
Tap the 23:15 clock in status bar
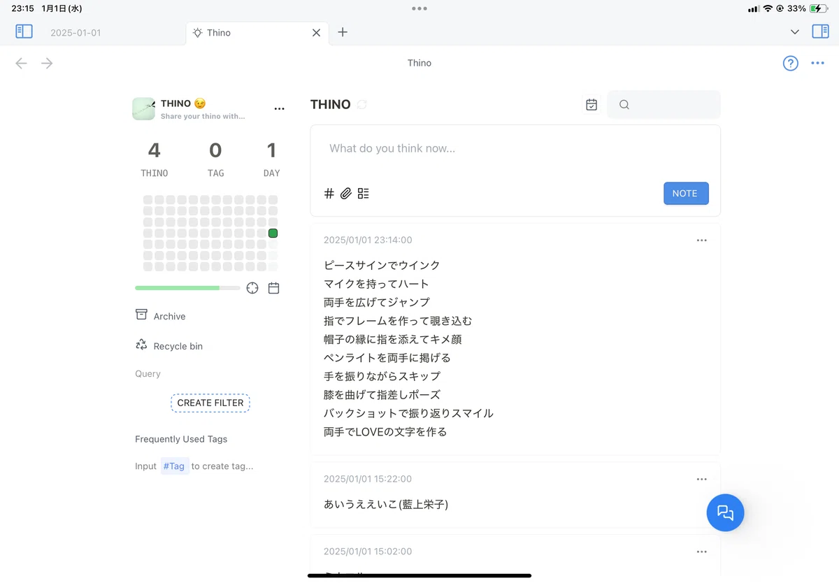(x=22, y=8)
